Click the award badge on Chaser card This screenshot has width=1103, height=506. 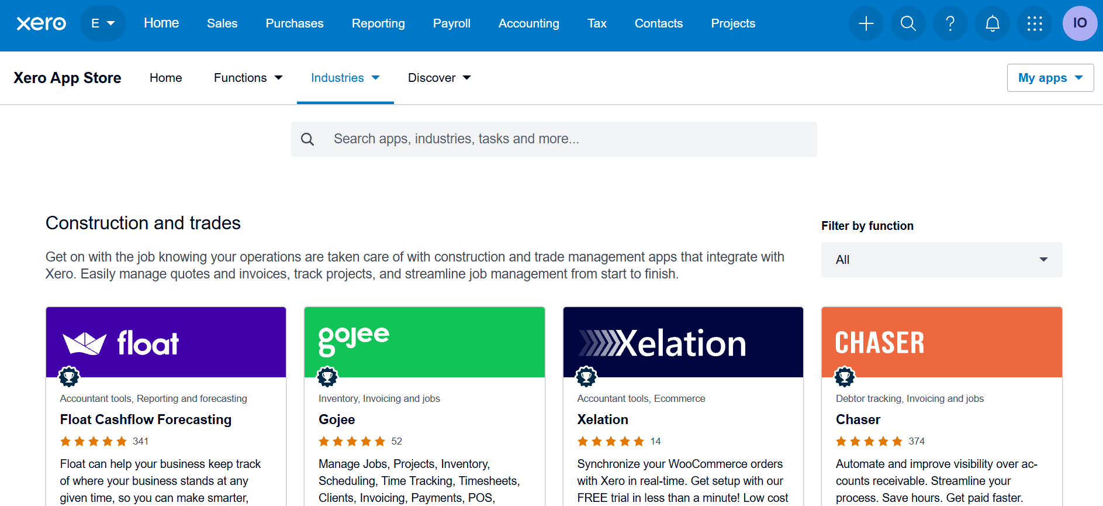(845, 376)
